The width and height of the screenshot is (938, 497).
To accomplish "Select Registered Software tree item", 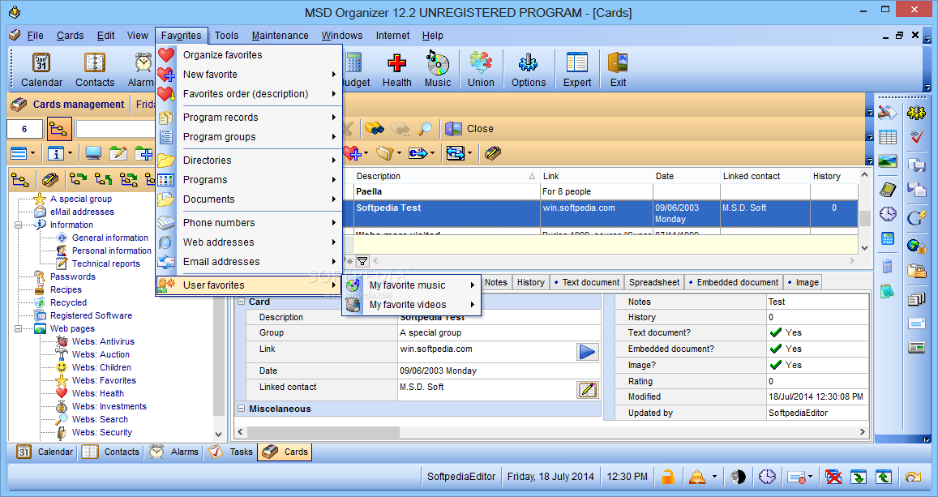I will (91, 315).
